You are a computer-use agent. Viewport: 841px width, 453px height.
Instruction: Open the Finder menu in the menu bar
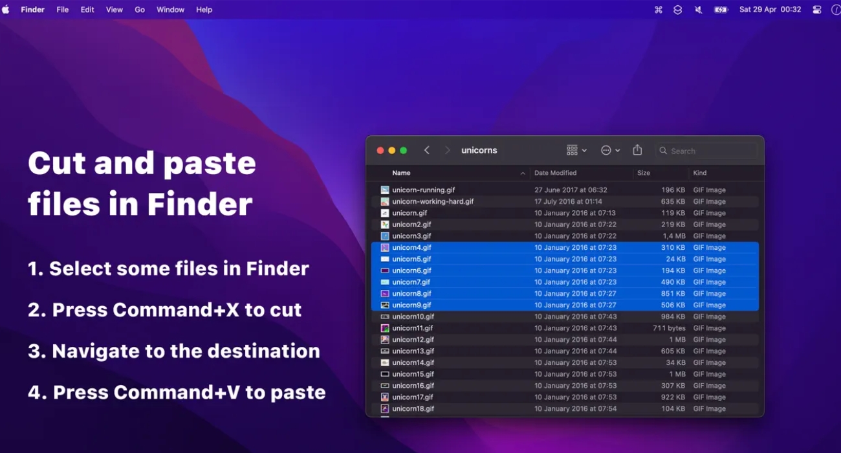pyautogui.click(x=32, y=9)
